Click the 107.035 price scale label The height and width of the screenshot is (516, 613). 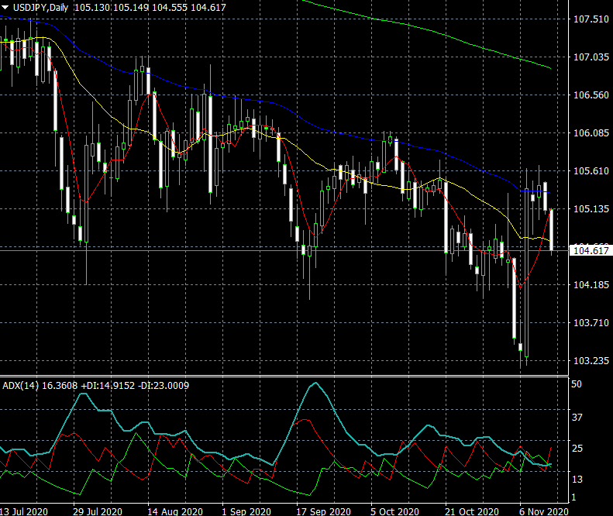coord(591,57)
